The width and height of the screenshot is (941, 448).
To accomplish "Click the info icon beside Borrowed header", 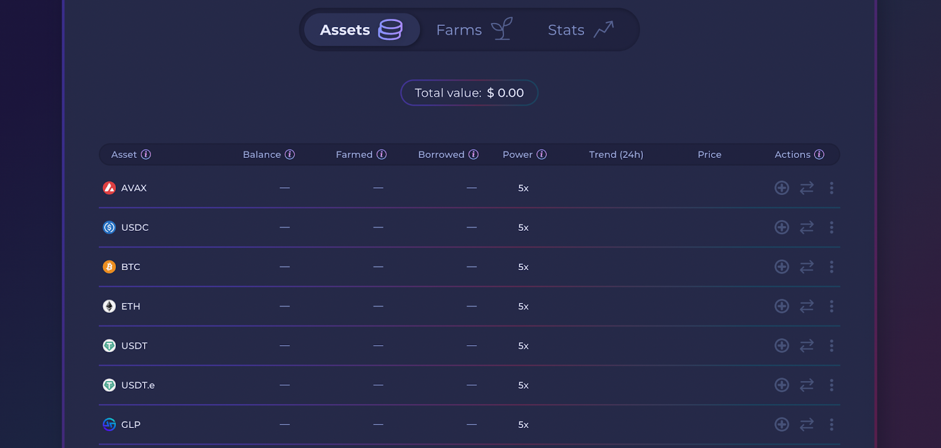I will coord(473,154).
